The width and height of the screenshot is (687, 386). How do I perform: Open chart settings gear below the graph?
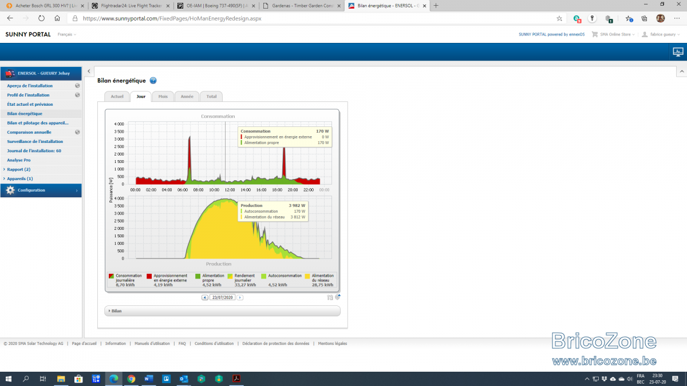pyautogui.click(x=338, y=297)
